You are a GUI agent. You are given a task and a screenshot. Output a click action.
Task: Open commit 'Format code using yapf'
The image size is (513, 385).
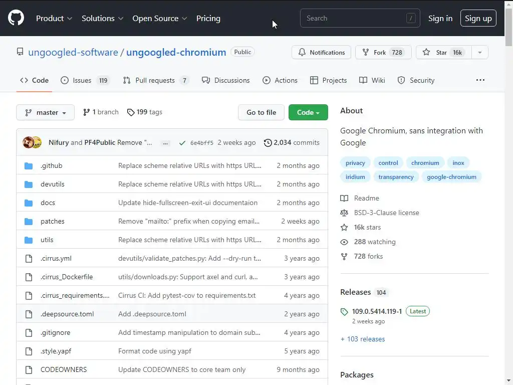[x=155, y=351]
